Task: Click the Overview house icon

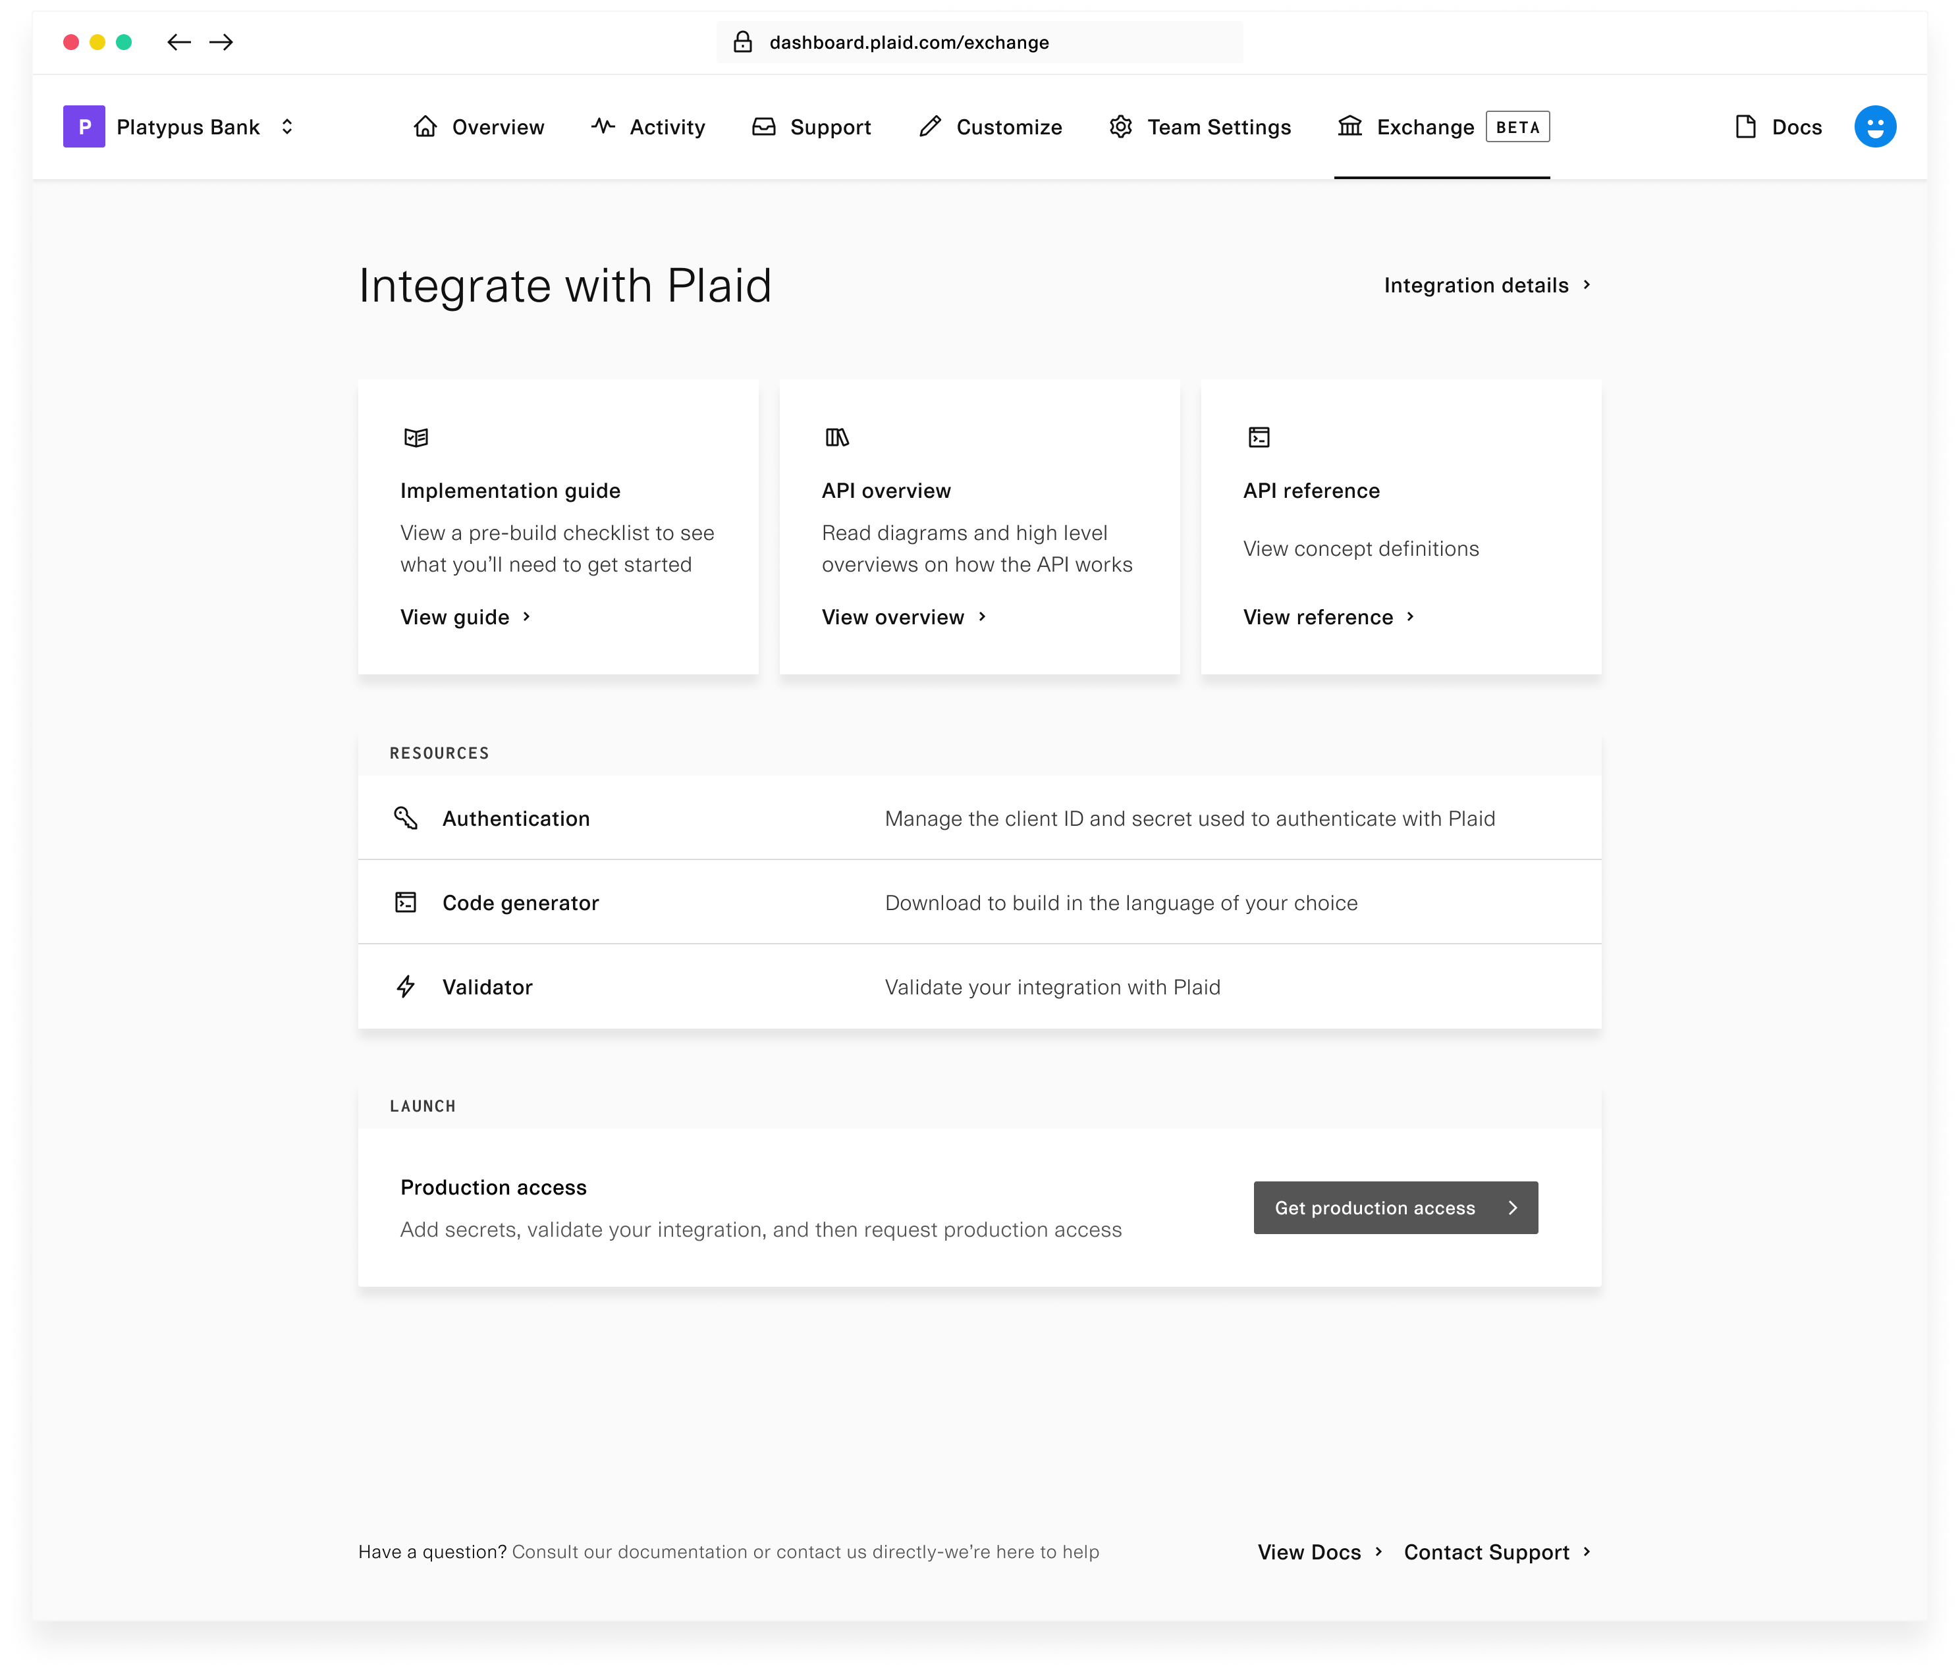Action: tap(425, 126)
